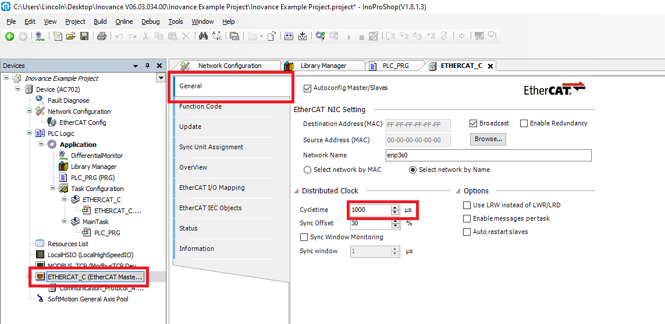Screen dimensions: 665x324
Task: Click the Network Name input field
Action: (x=488, y=155)
